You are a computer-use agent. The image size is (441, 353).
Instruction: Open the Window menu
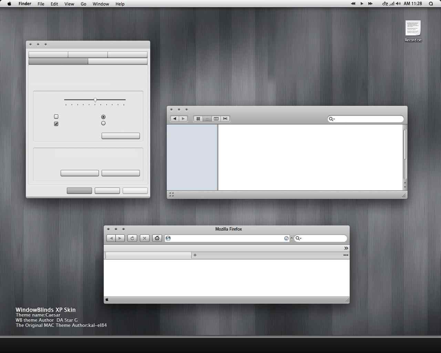click(x=101, y=4)
